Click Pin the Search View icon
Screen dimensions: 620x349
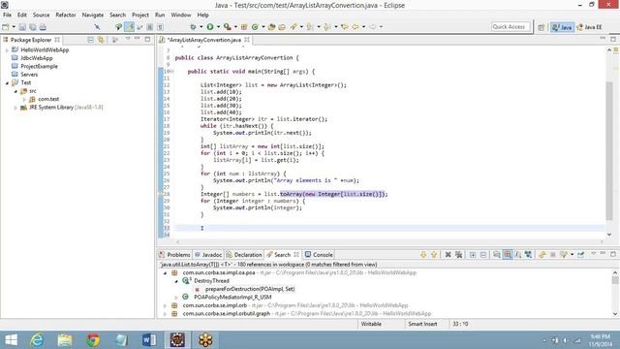(580, 254)
